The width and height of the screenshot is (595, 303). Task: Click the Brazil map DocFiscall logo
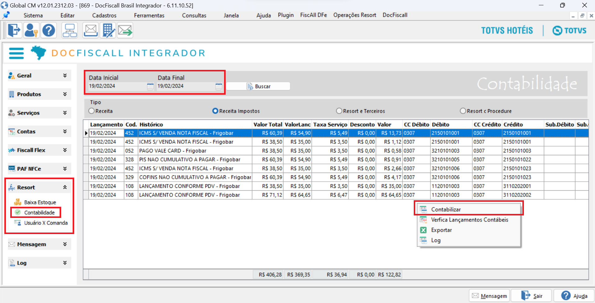coord(38,52)
